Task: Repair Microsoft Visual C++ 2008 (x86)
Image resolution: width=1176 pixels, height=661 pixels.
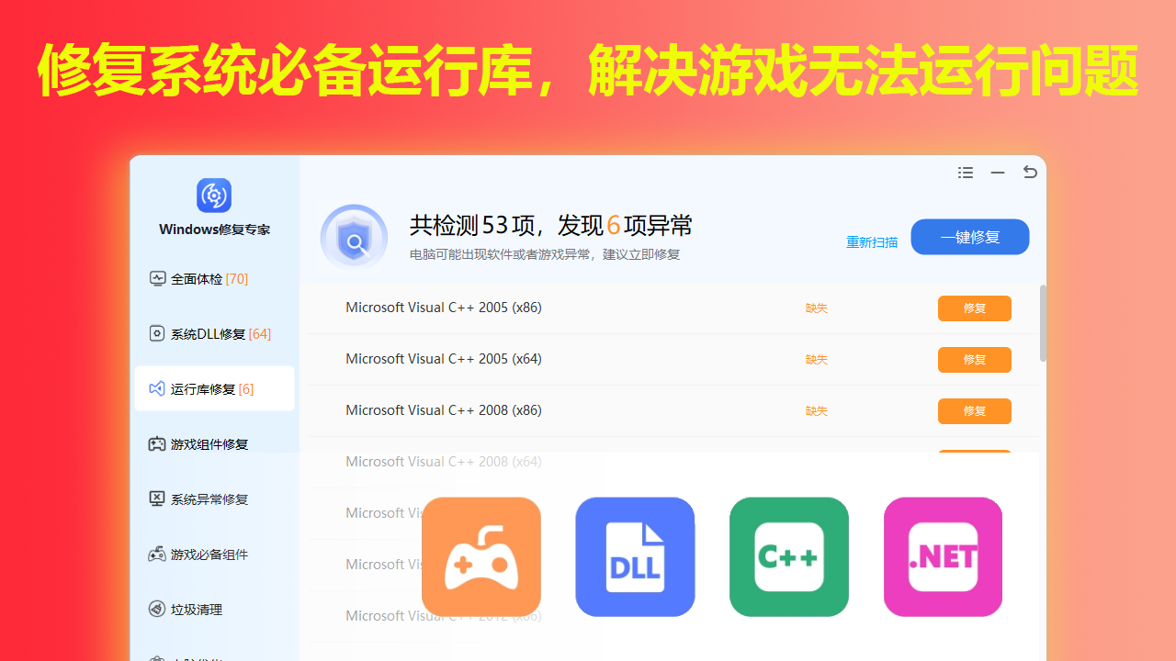Action: (x=974, y=411)
